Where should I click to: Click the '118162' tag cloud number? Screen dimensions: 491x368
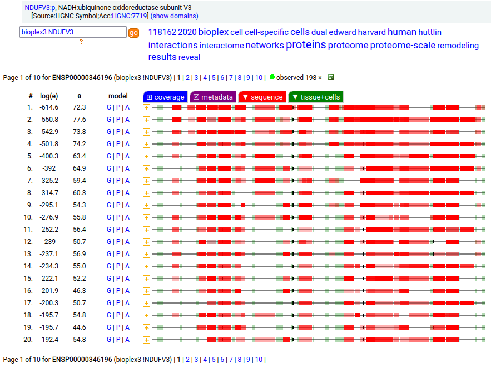(x=162, y=32)
